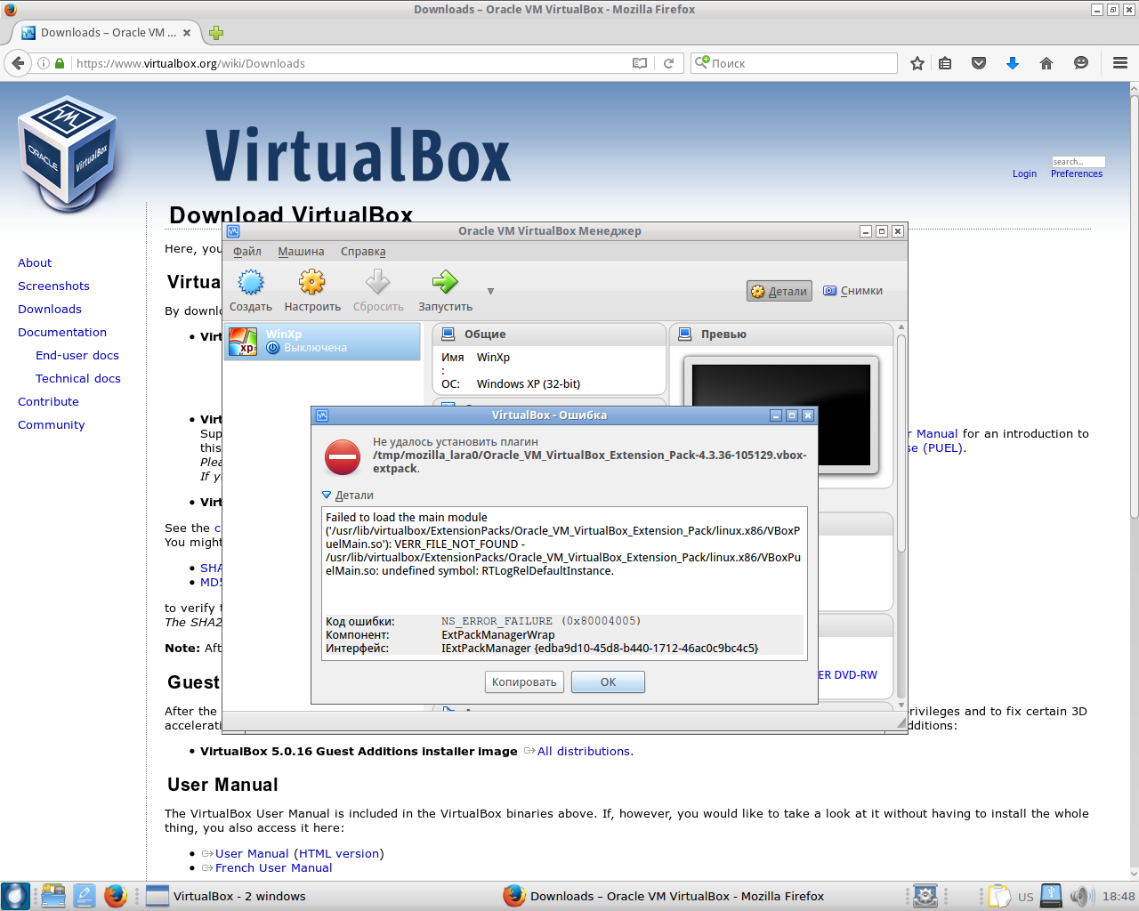Open Documentation sidebar link

[62, 333]
